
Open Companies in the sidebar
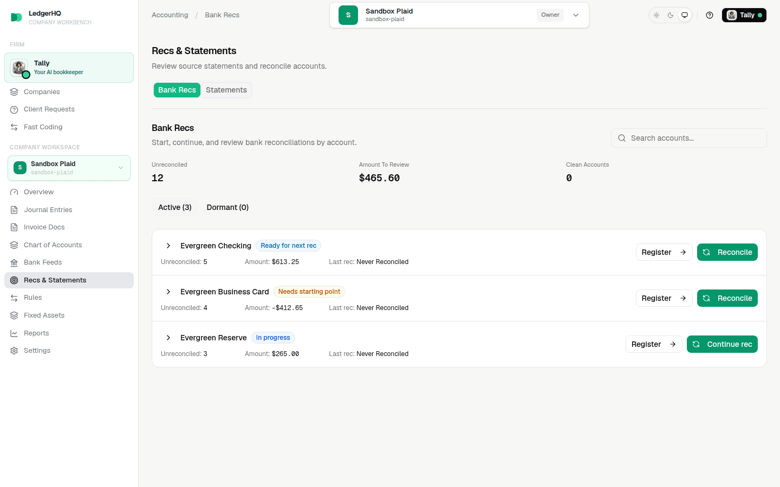69,92
